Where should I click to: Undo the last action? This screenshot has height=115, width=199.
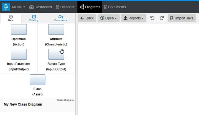coord(152,18)
